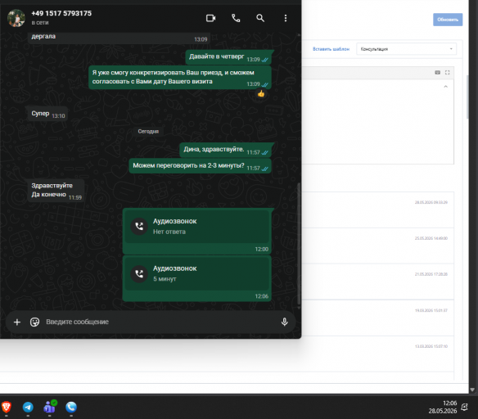This screenshot has height=419, width=478.
Task: Click the editor source/keyboard icon
Action: (437, 72)
